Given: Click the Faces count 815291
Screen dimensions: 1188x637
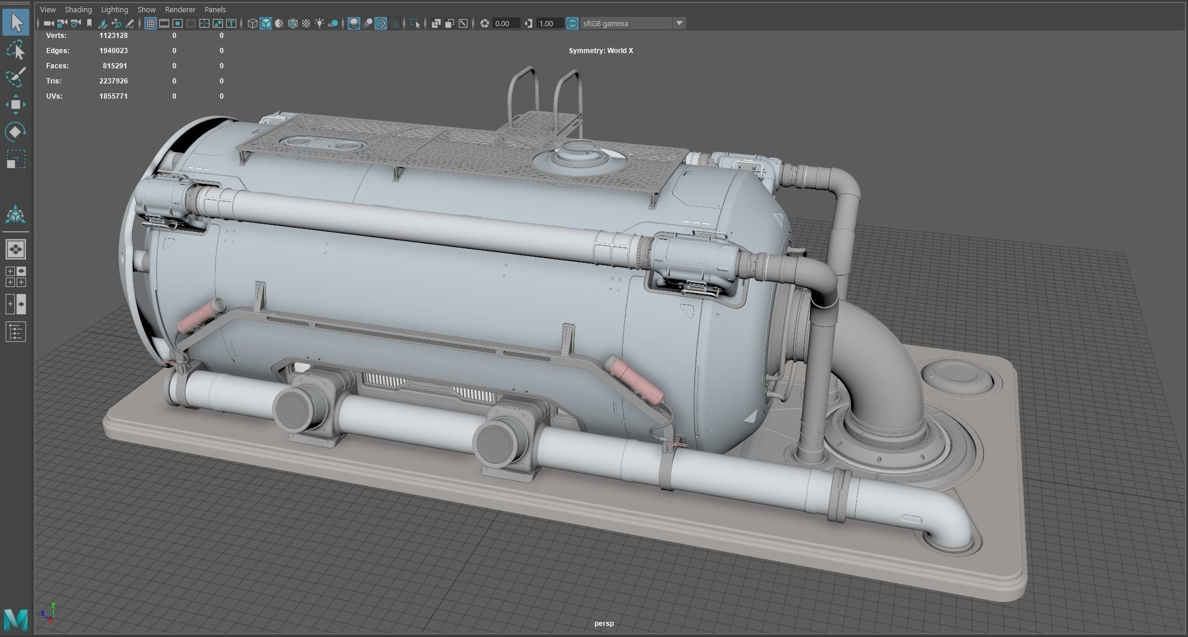Looking at the screenshot, I should pos(115,66).
